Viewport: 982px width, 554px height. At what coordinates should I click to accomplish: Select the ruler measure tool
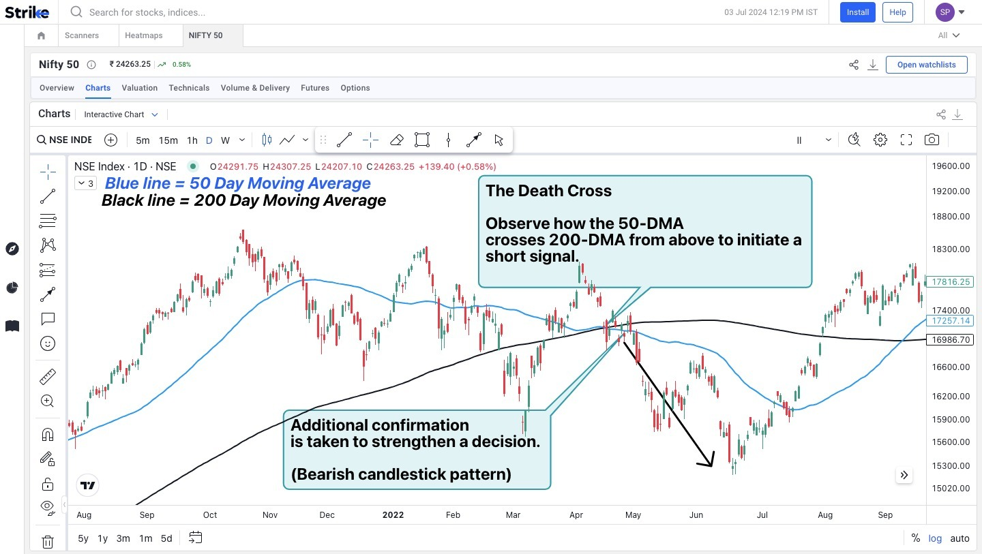pos(48,376)
